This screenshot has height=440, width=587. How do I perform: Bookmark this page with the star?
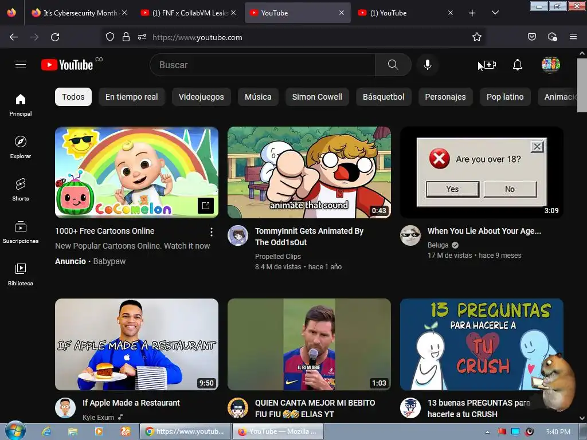point(476,37)
